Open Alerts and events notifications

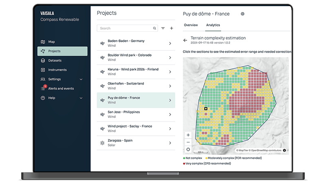click(x=60, y=89)
